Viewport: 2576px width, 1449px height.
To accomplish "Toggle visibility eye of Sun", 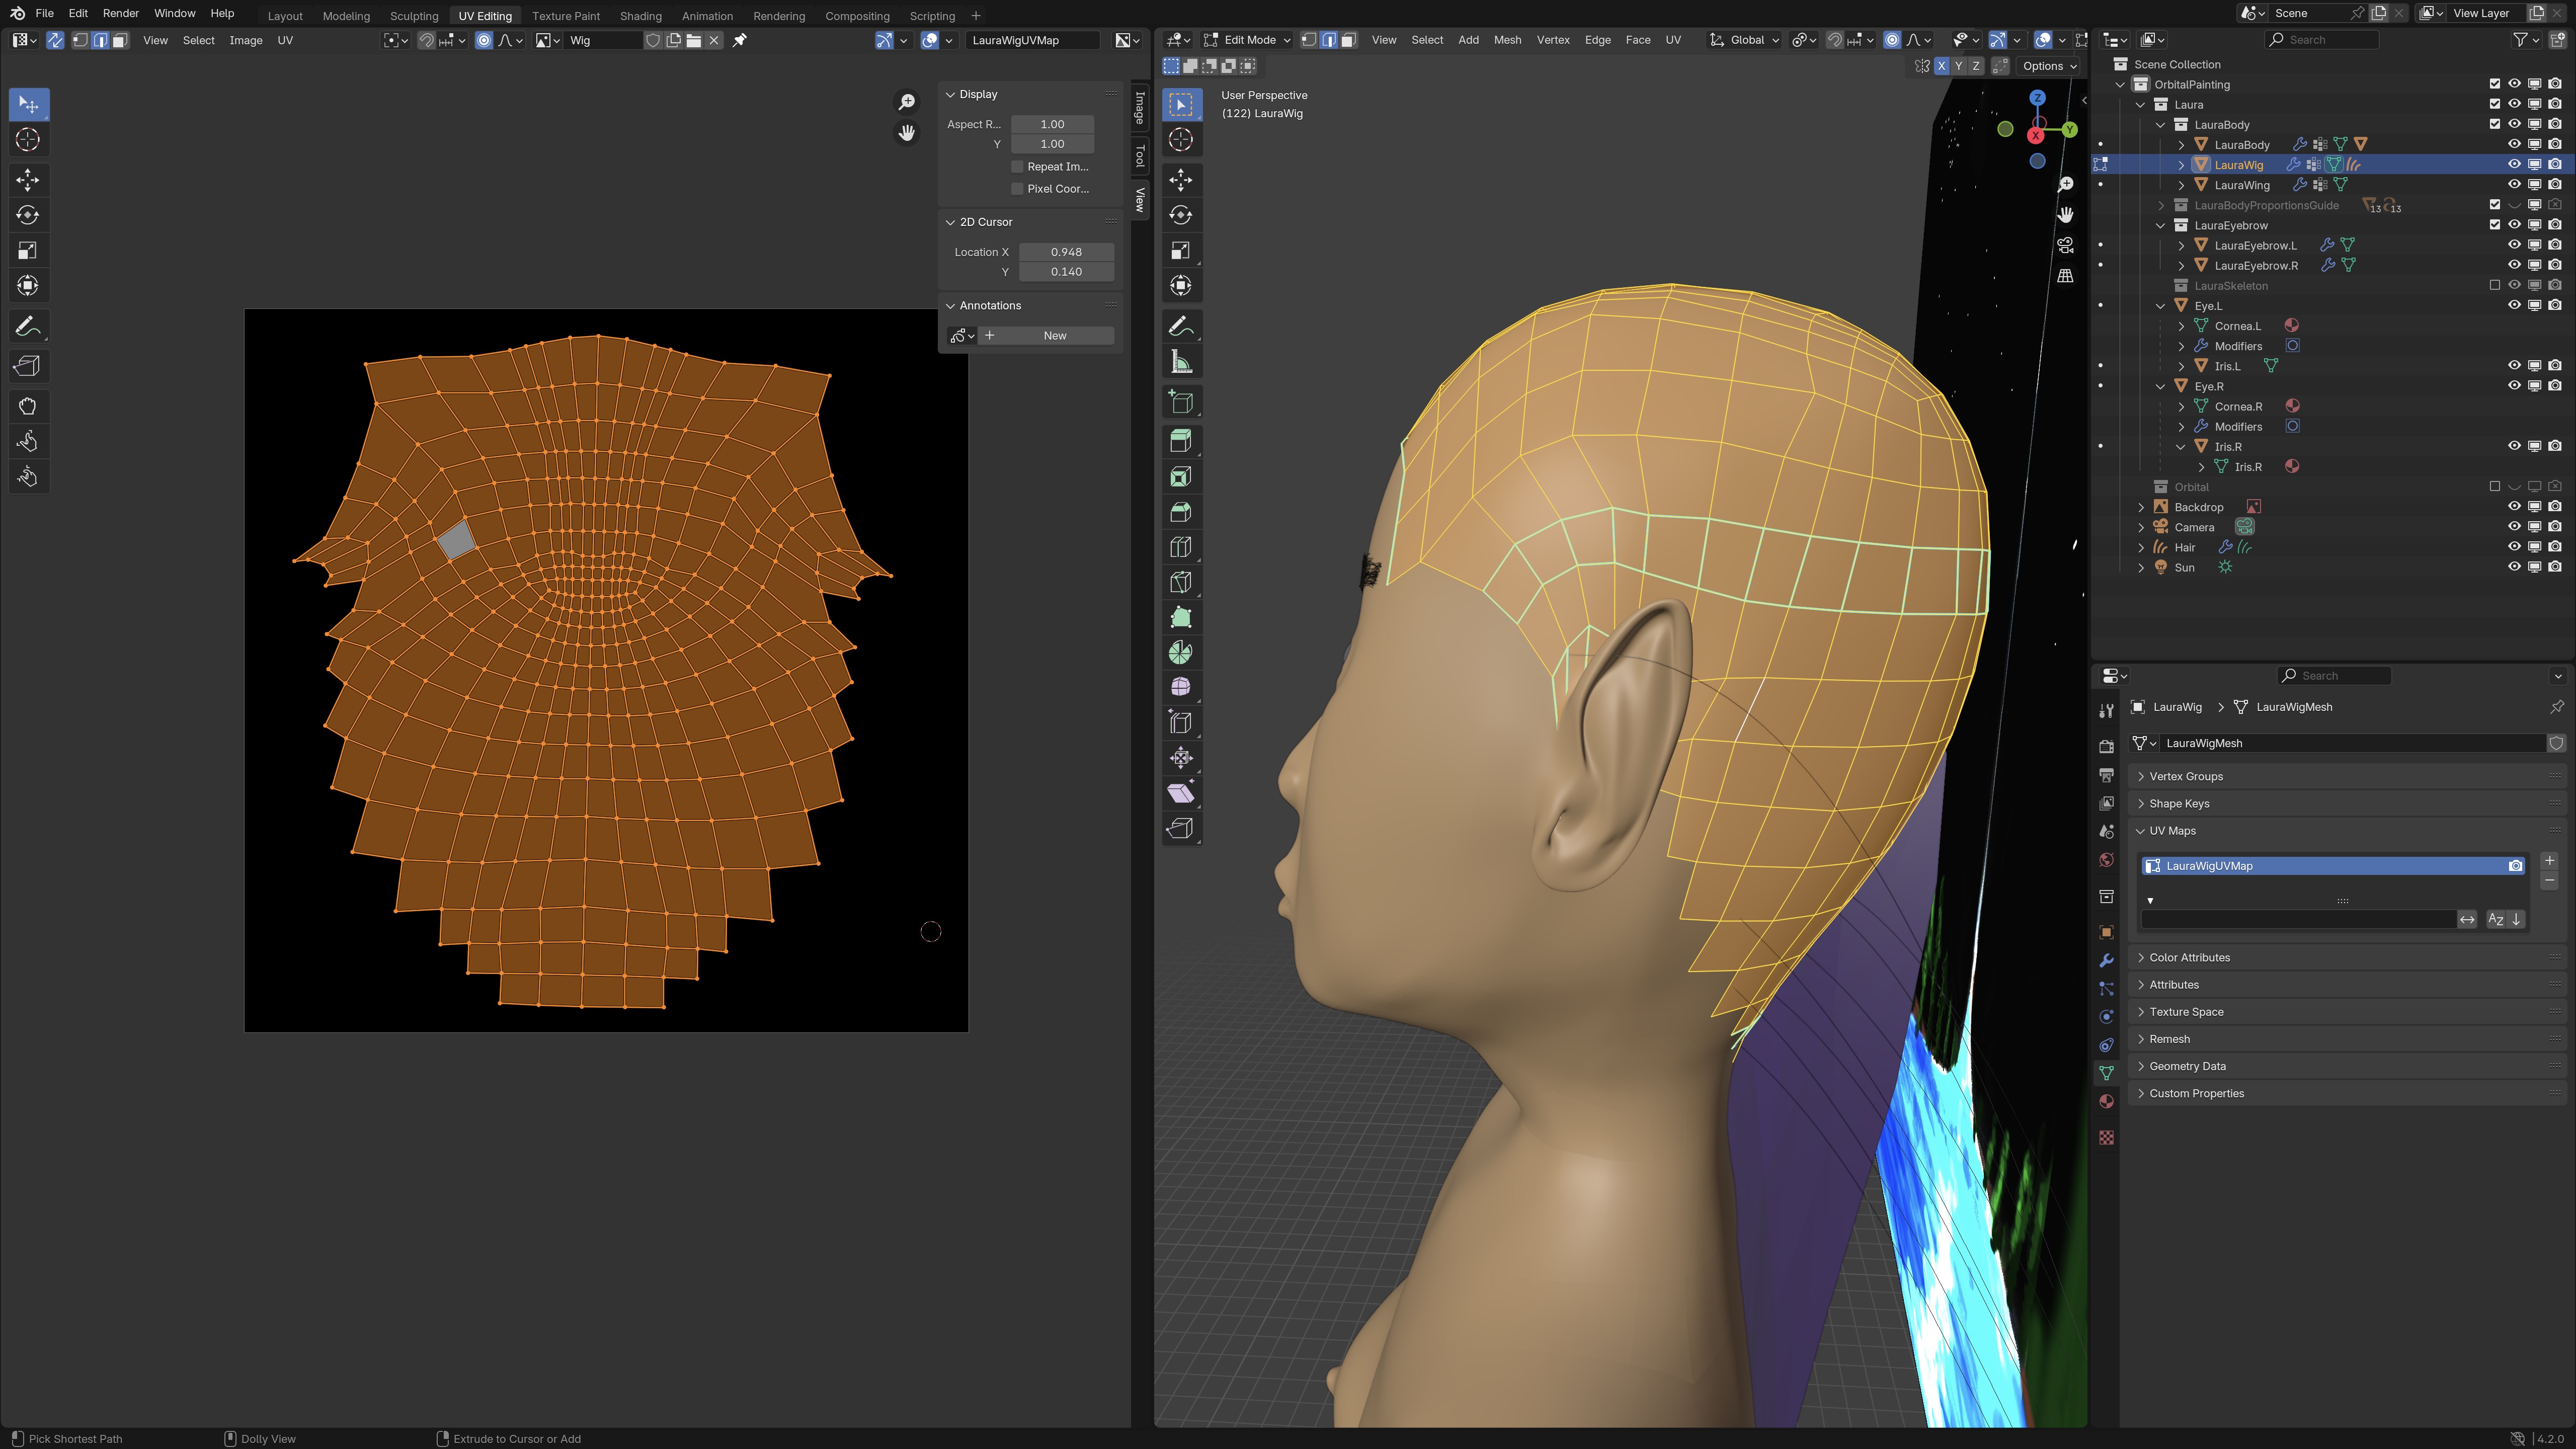I will point(2514,567).
